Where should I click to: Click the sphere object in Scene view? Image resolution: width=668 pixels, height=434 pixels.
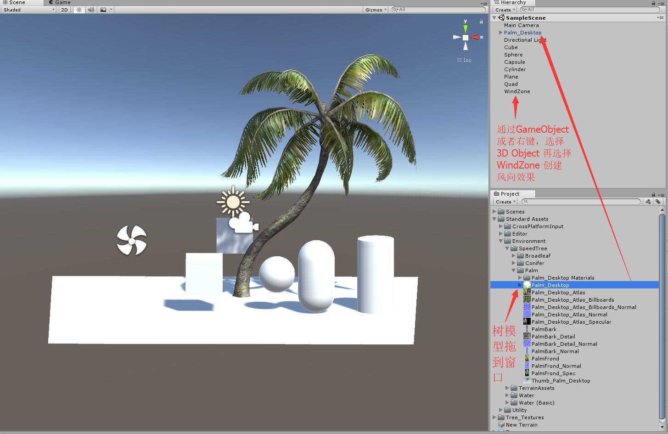click(x=277, y=274)
